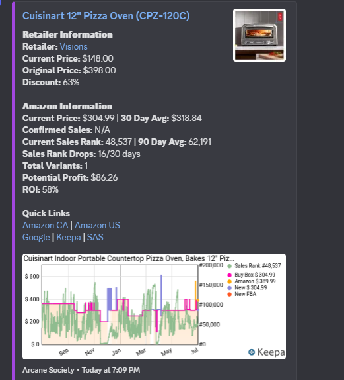This screenshot has width=344, height=380.
Task: Click the Amazon $ 389.99 legend label
Action: click(x=255, y=281)
